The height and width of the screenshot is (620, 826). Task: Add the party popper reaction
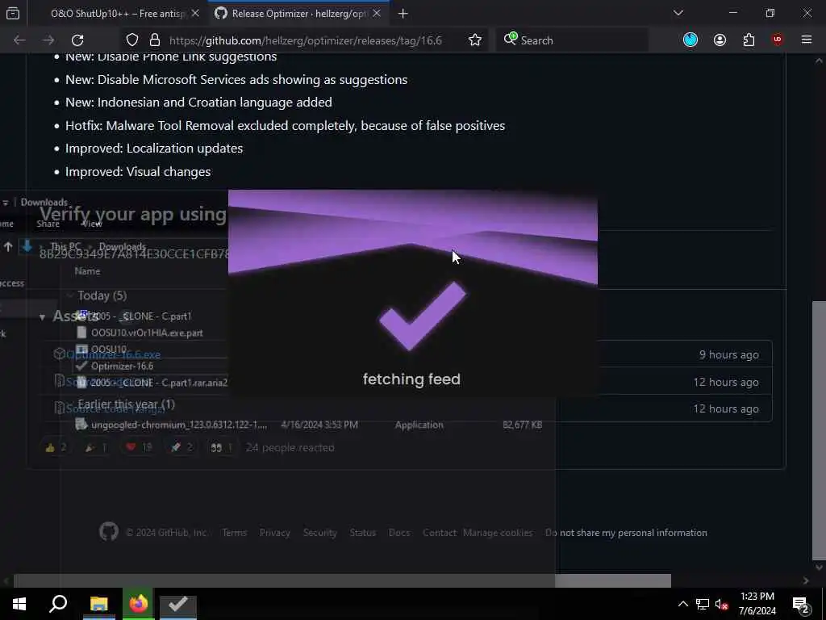point(96,447)
